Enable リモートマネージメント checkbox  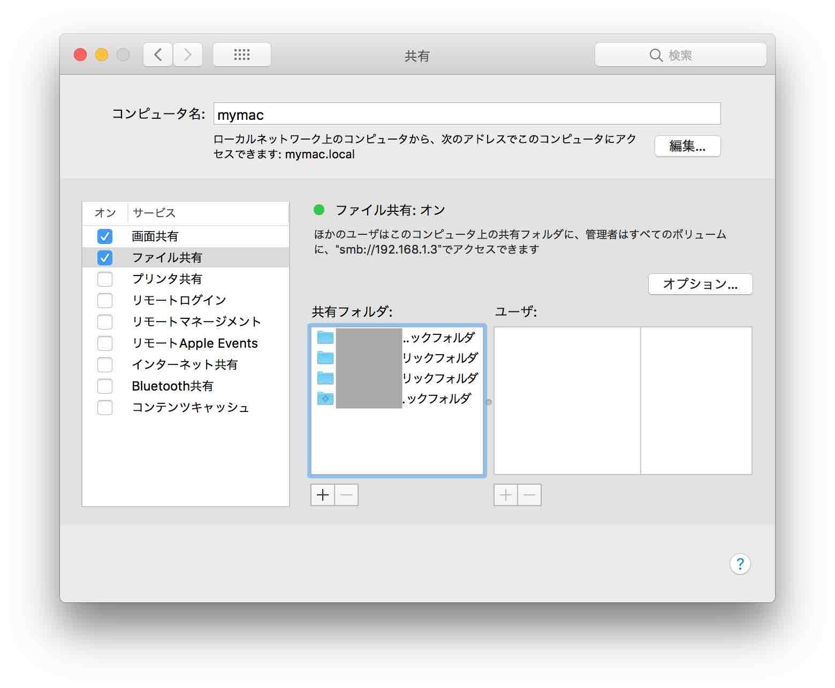(105, 322)
